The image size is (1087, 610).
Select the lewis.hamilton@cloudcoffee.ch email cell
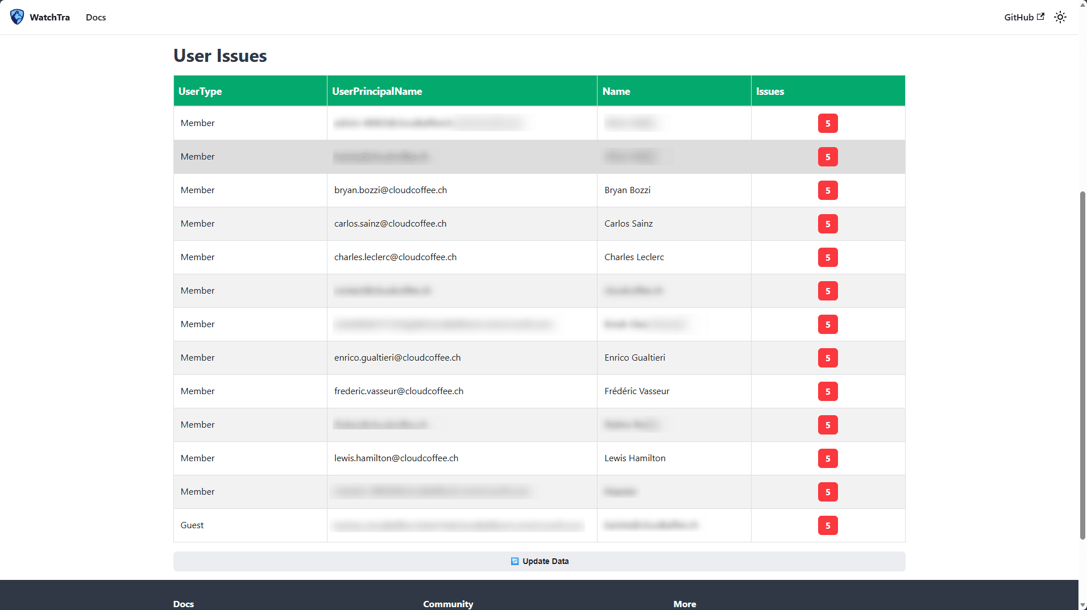(x=396, y=458)
